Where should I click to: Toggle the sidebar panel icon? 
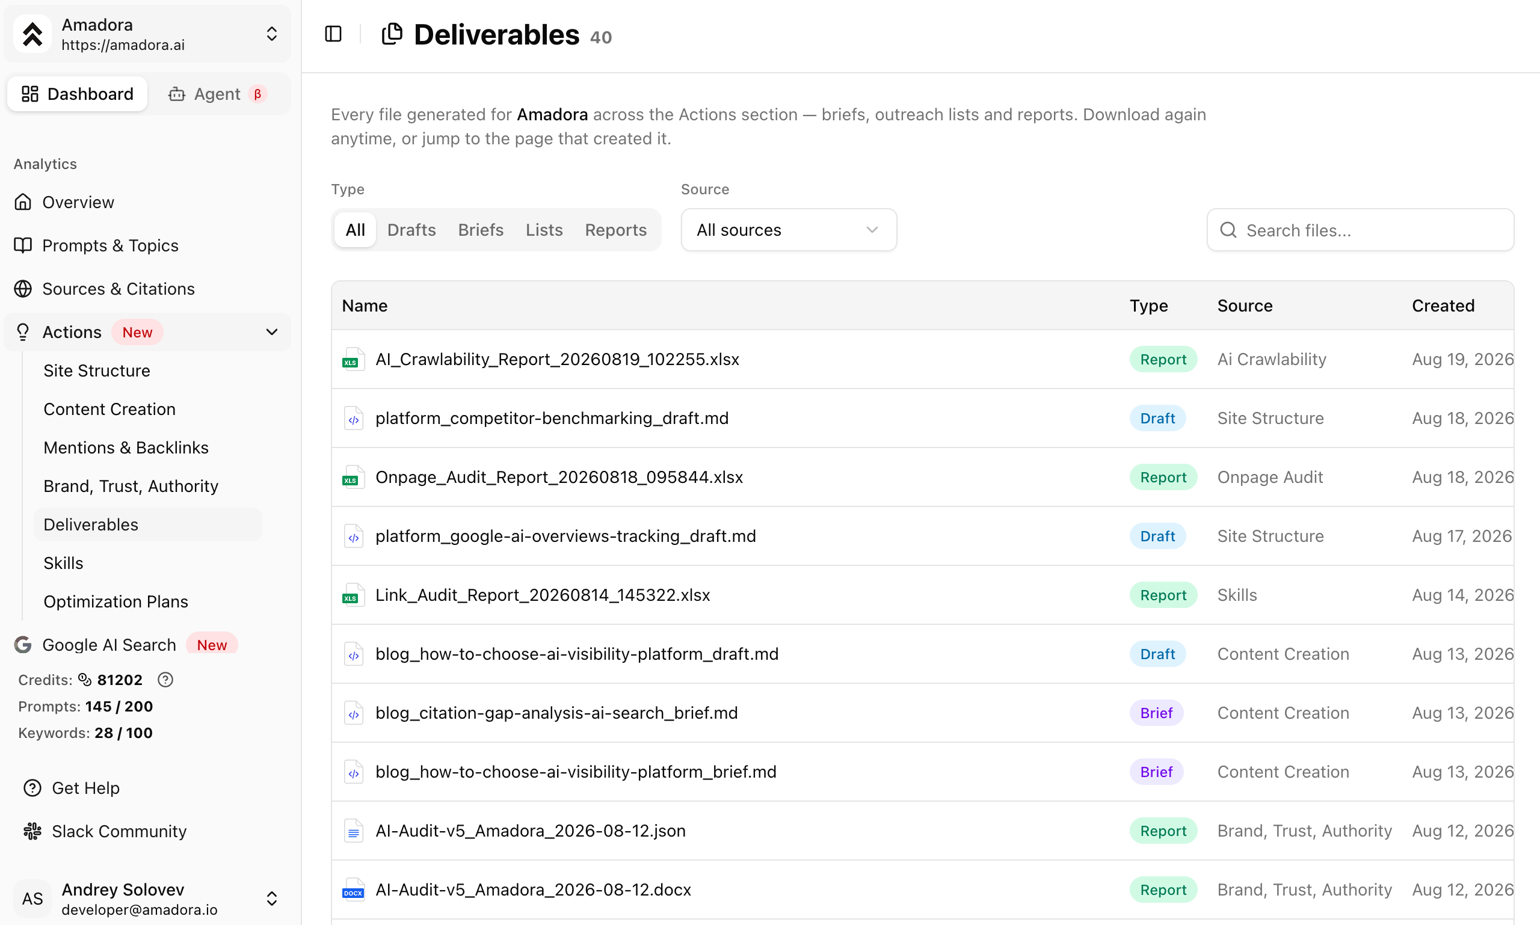coord(333,34)
